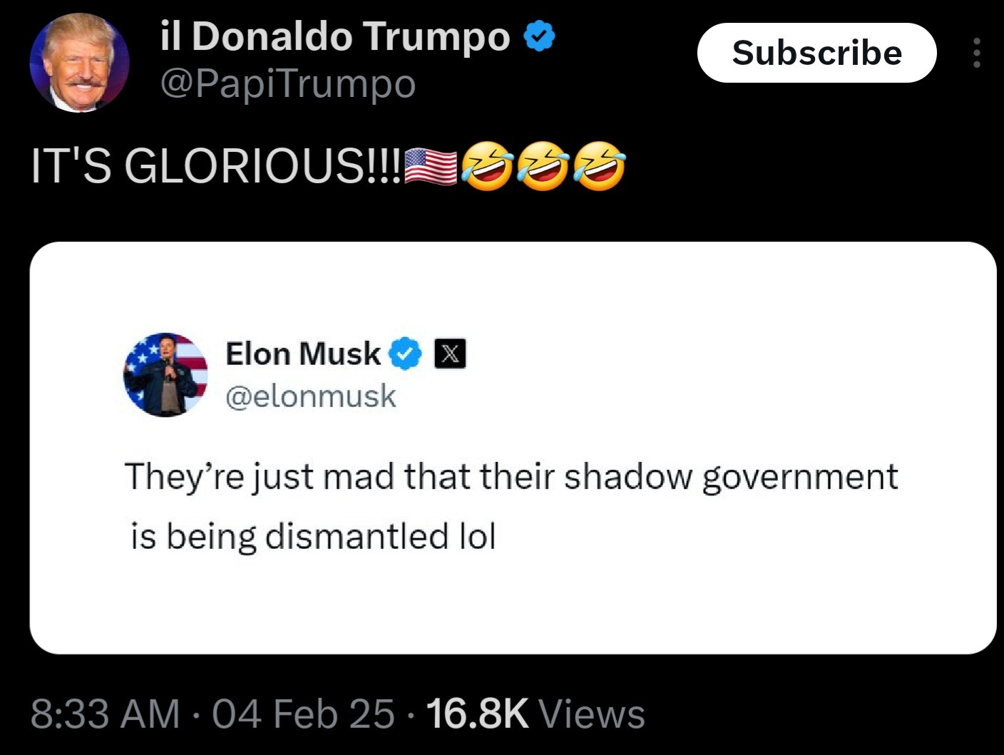Viewport: 1004px width, 755px height.
Task: Click the blue verified badge beside Trumpo
Action: 540,37
